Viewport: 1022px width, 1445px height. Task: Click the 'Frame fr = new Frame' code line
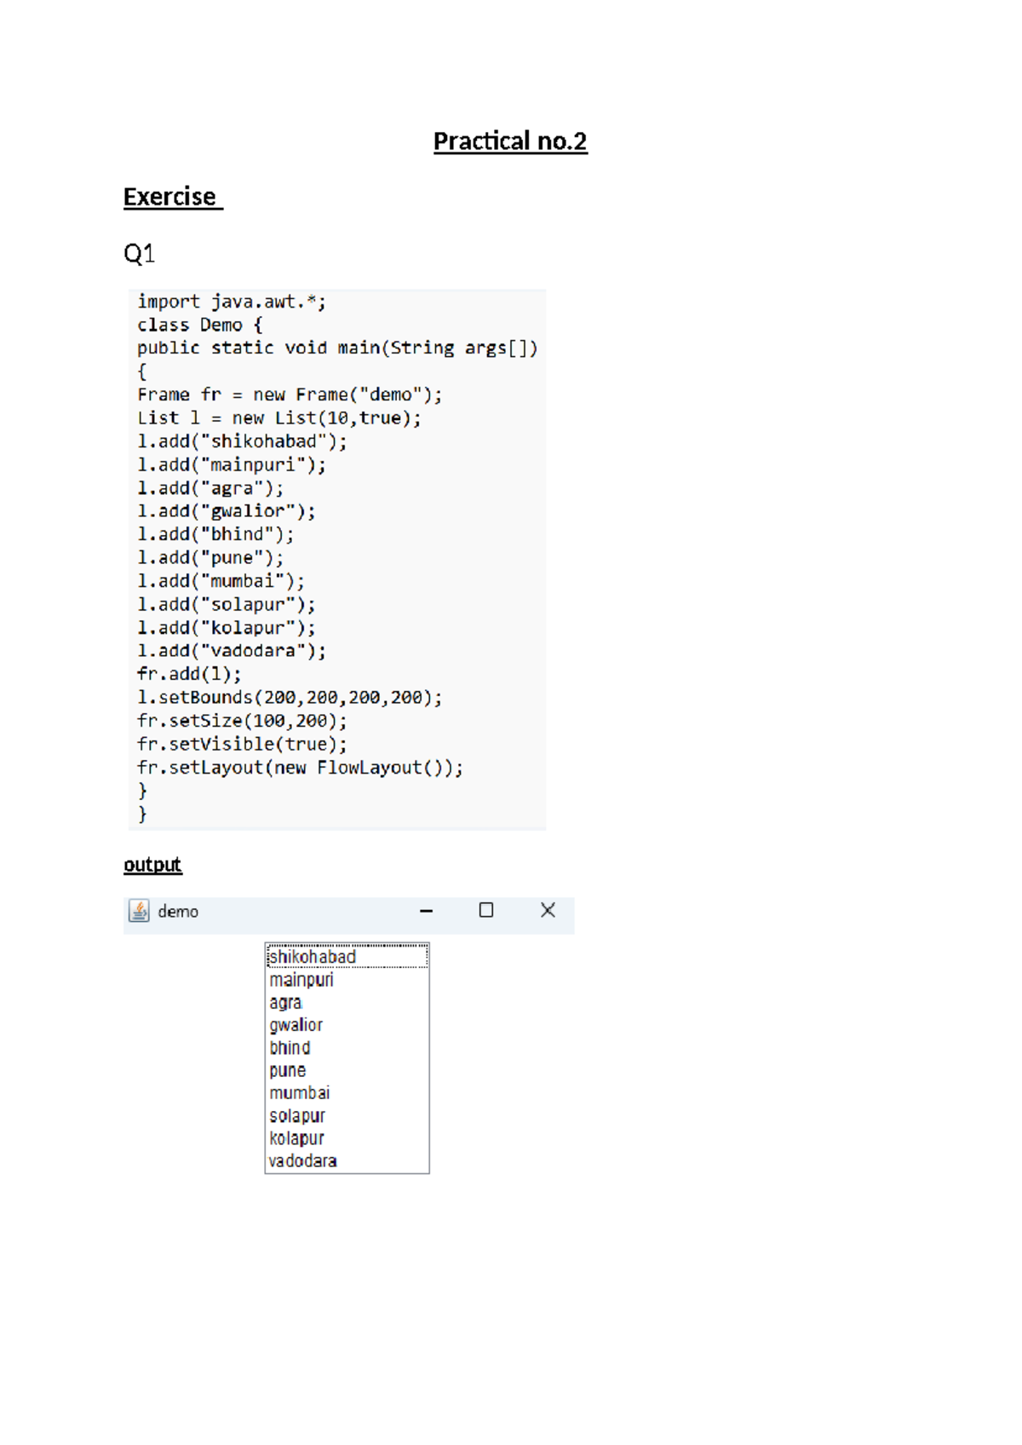pyautogui.click(x=290, y=394)
